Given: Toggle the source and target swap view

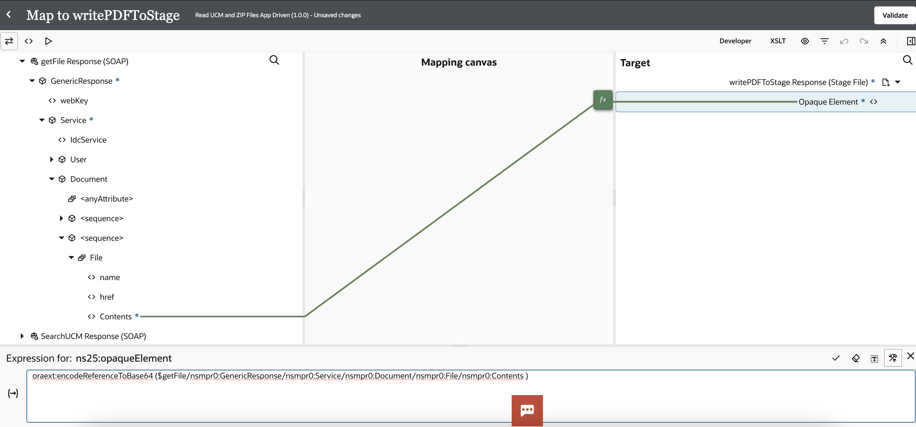Looking at the screenshot, I should [9, 41].
